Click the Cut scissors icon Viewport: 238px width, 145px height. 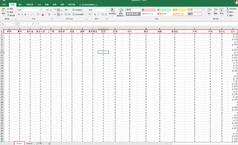8,9
